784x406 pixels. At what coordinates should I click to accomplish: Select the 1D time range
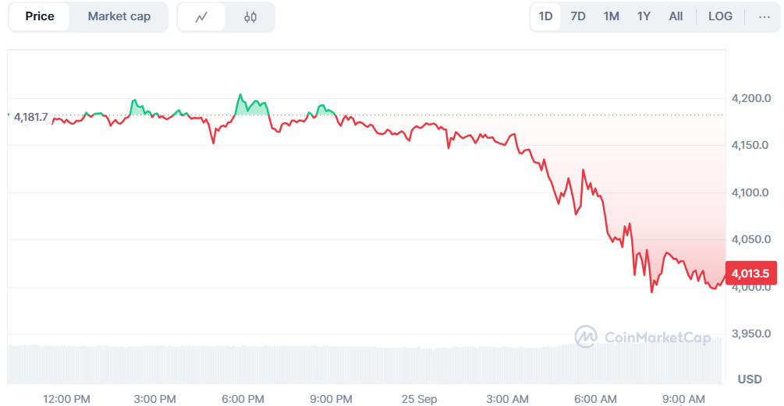[x=545, y=16]
